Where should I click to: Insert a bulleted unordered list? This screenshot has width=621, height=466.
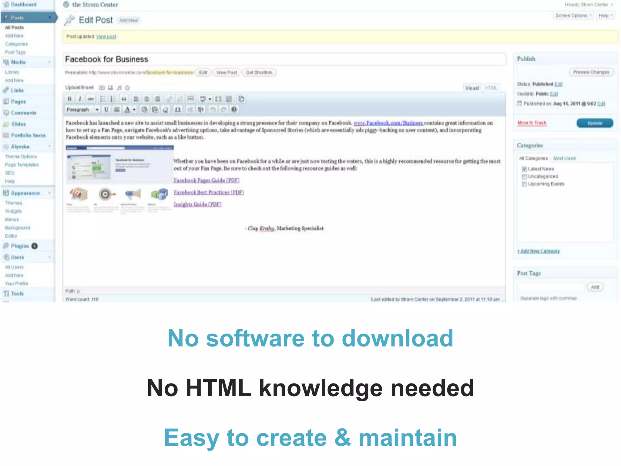click(103, 99)
